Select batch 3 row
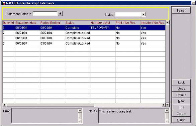Image resolution: width=196 pixels, height=126 pixels. (x=84, y=43)
